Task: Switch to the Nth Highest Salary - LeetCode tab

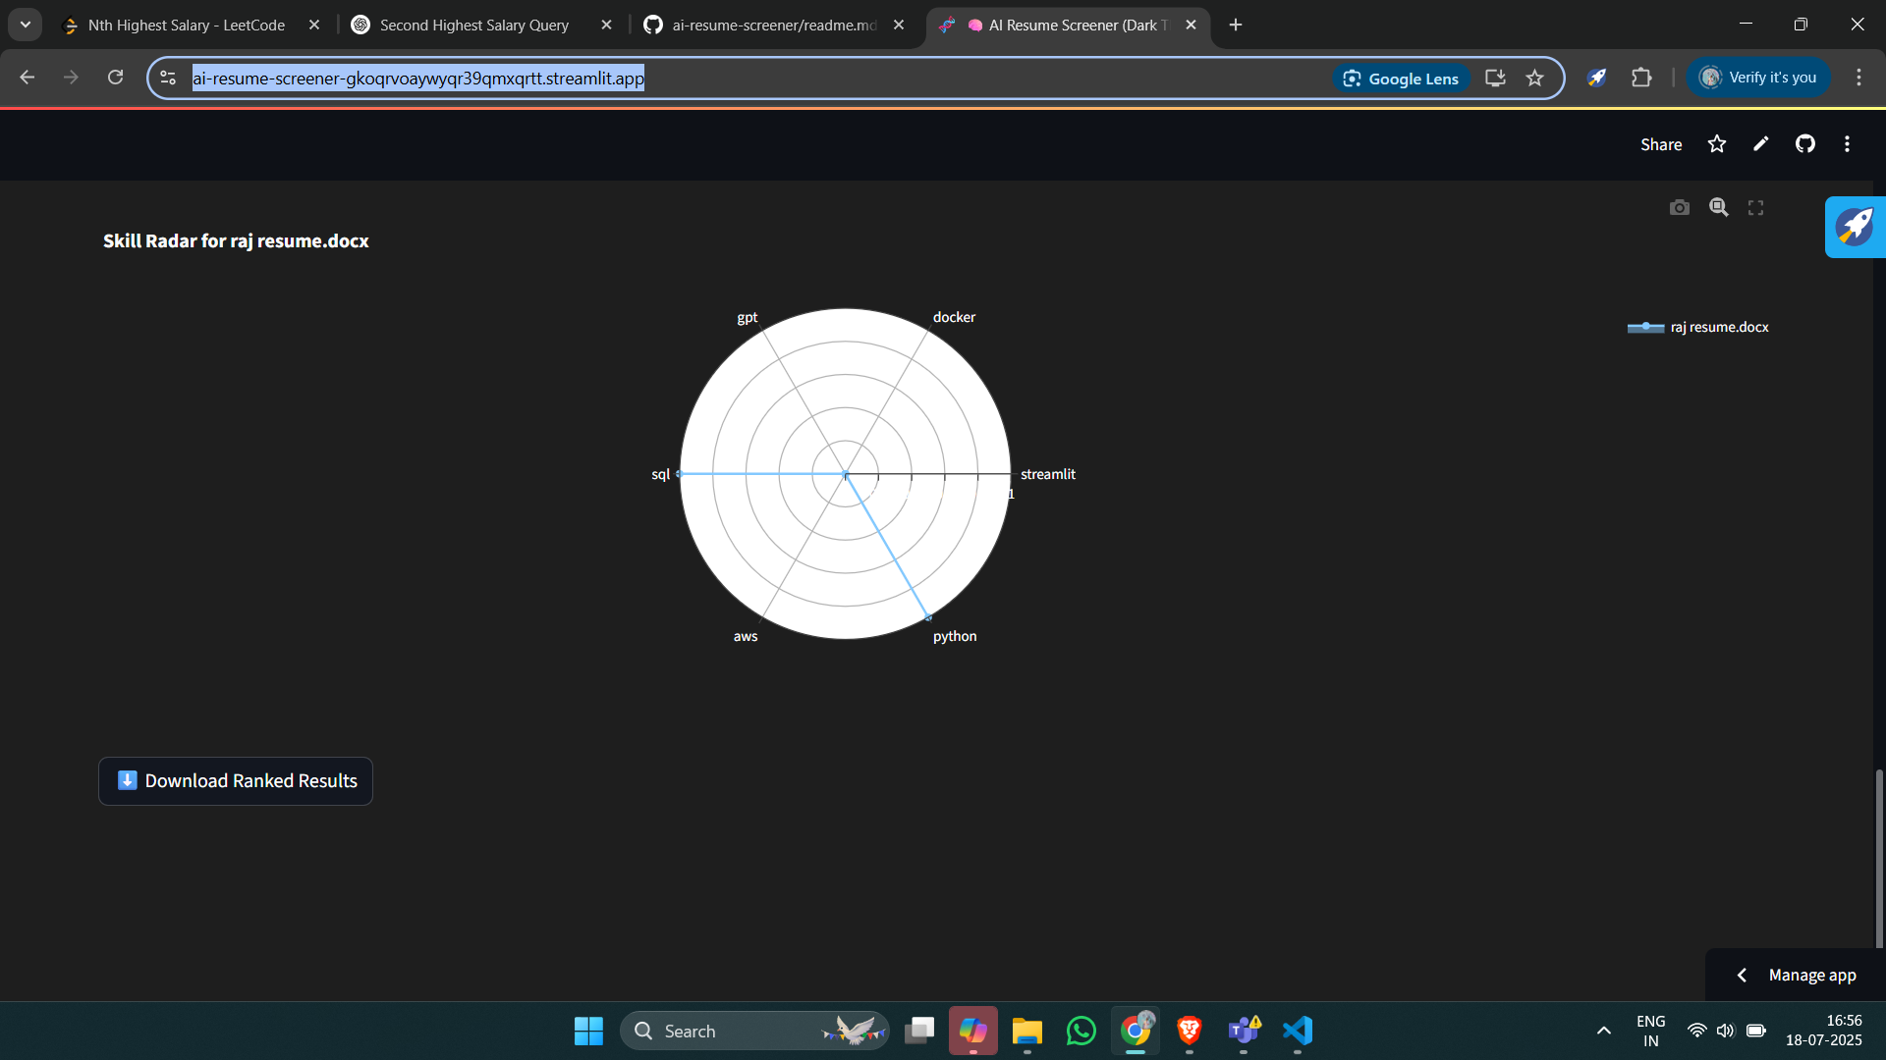Action: point(187,26)
